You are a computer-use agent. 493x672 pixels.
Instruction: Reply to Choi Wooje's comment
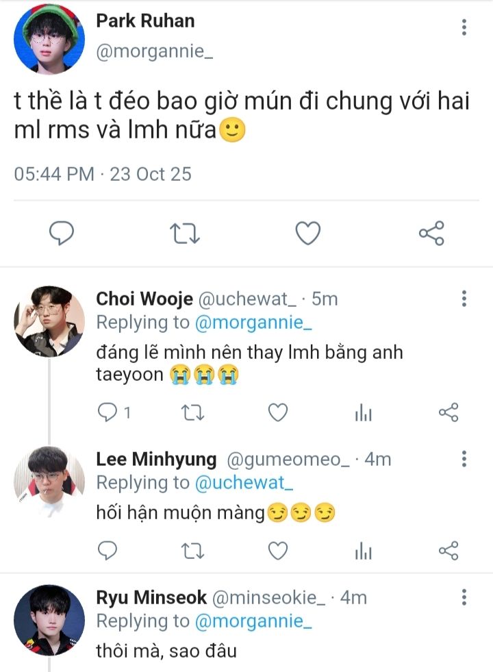click(108, 412)
